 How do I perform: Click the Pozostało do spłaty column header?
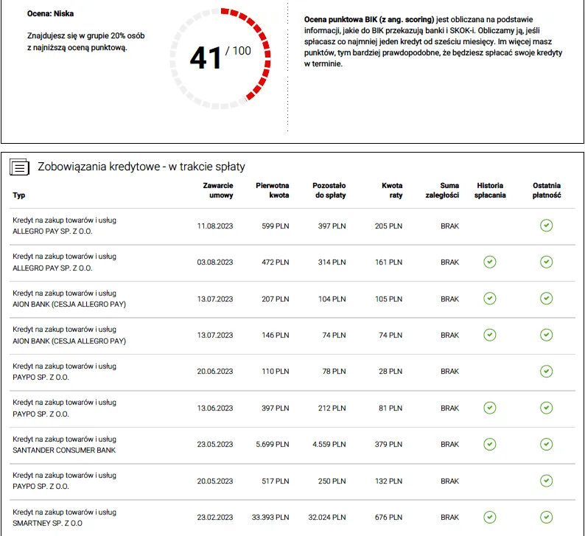(x=329, y=190)
